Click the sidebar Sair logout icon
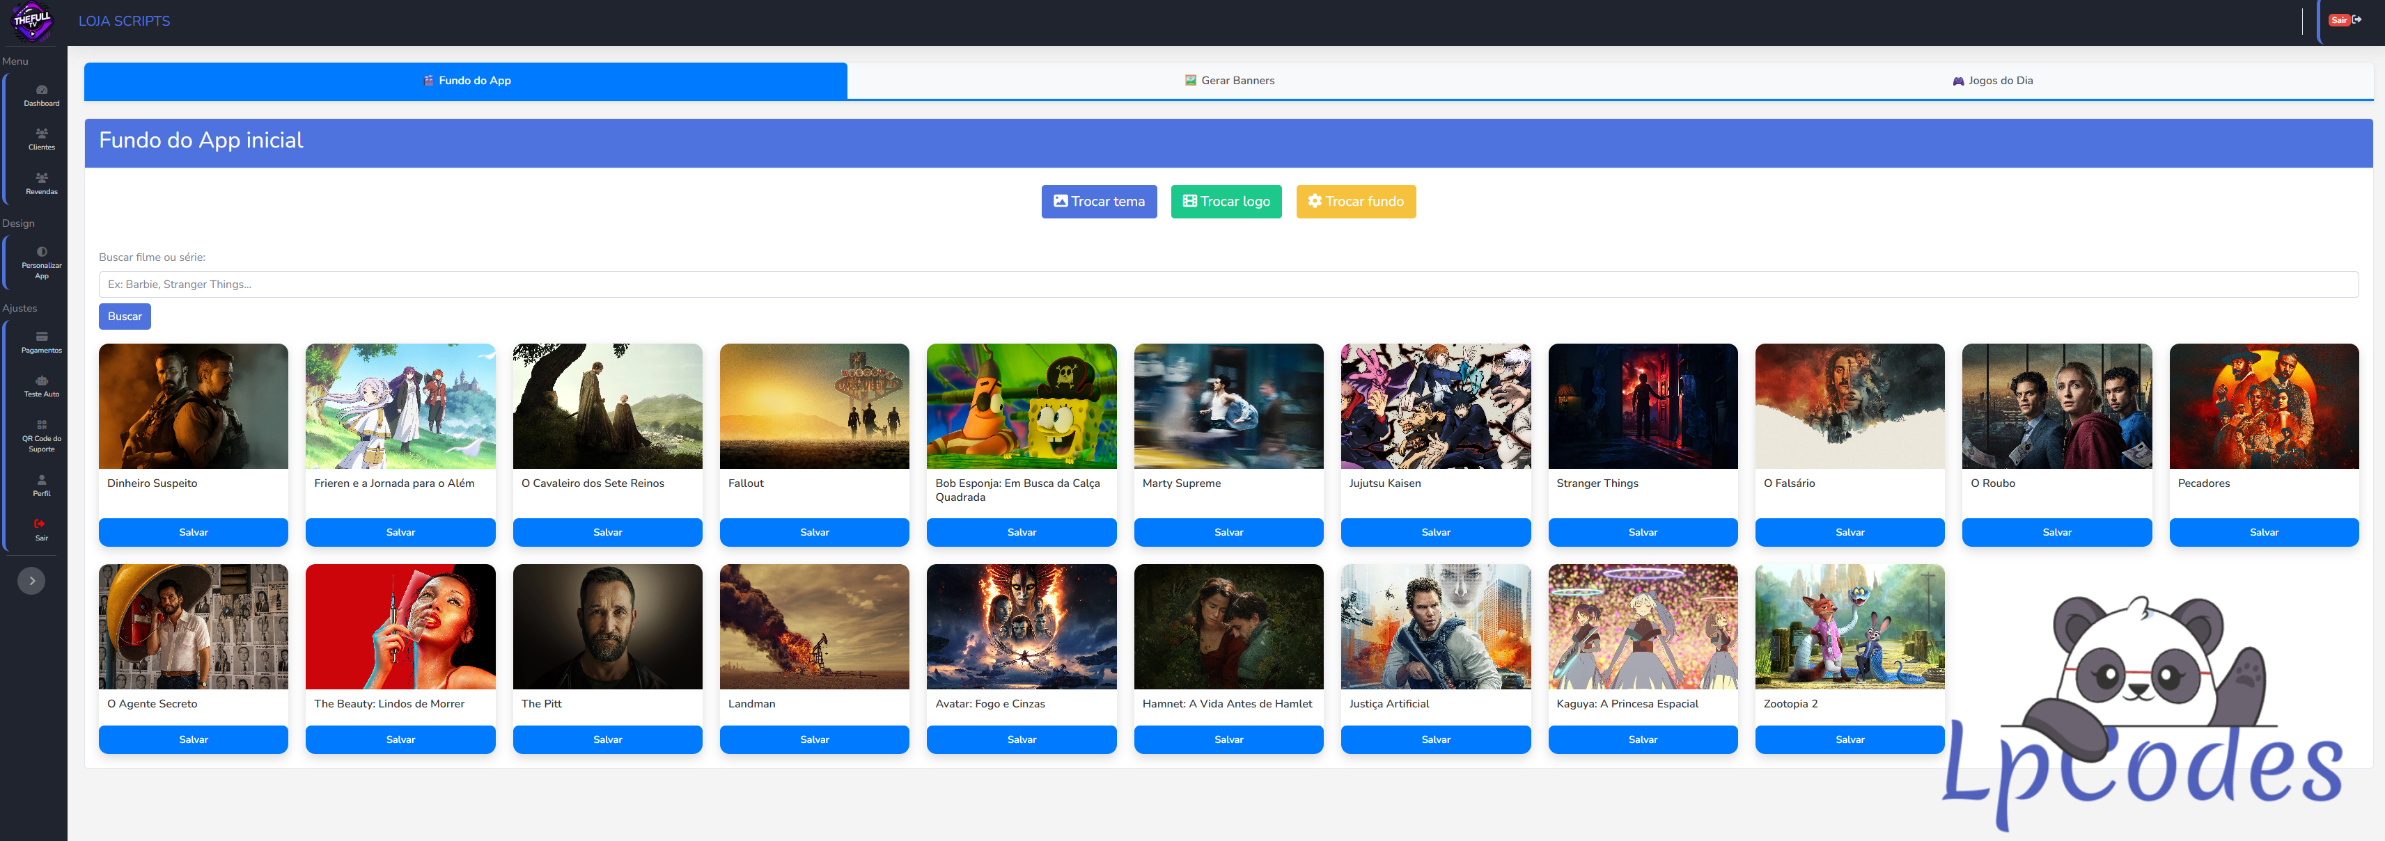The width and height of the screenshot is (2385, 841). [x=41, y=529]
